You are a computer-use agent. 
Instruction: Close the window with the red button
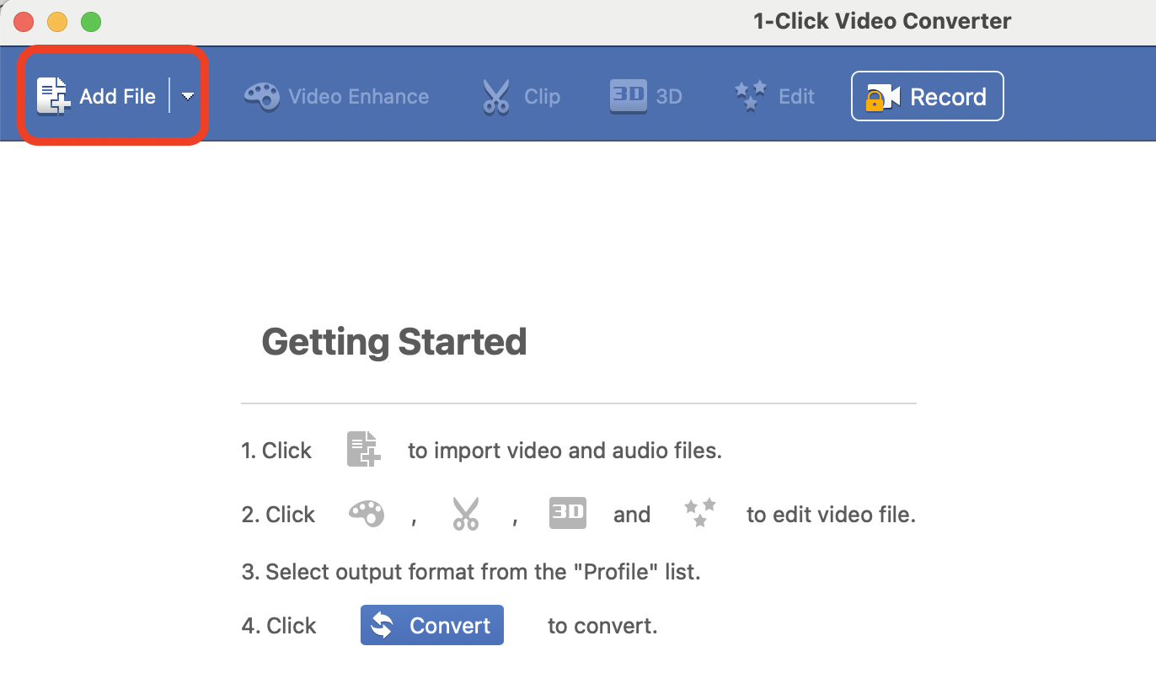click(24, 22)
